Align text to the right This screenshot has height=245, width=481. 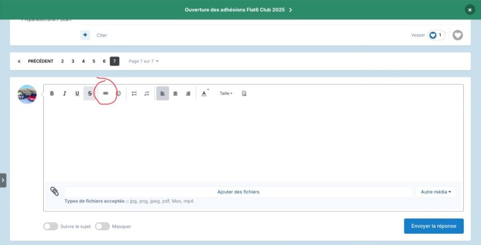188,93
